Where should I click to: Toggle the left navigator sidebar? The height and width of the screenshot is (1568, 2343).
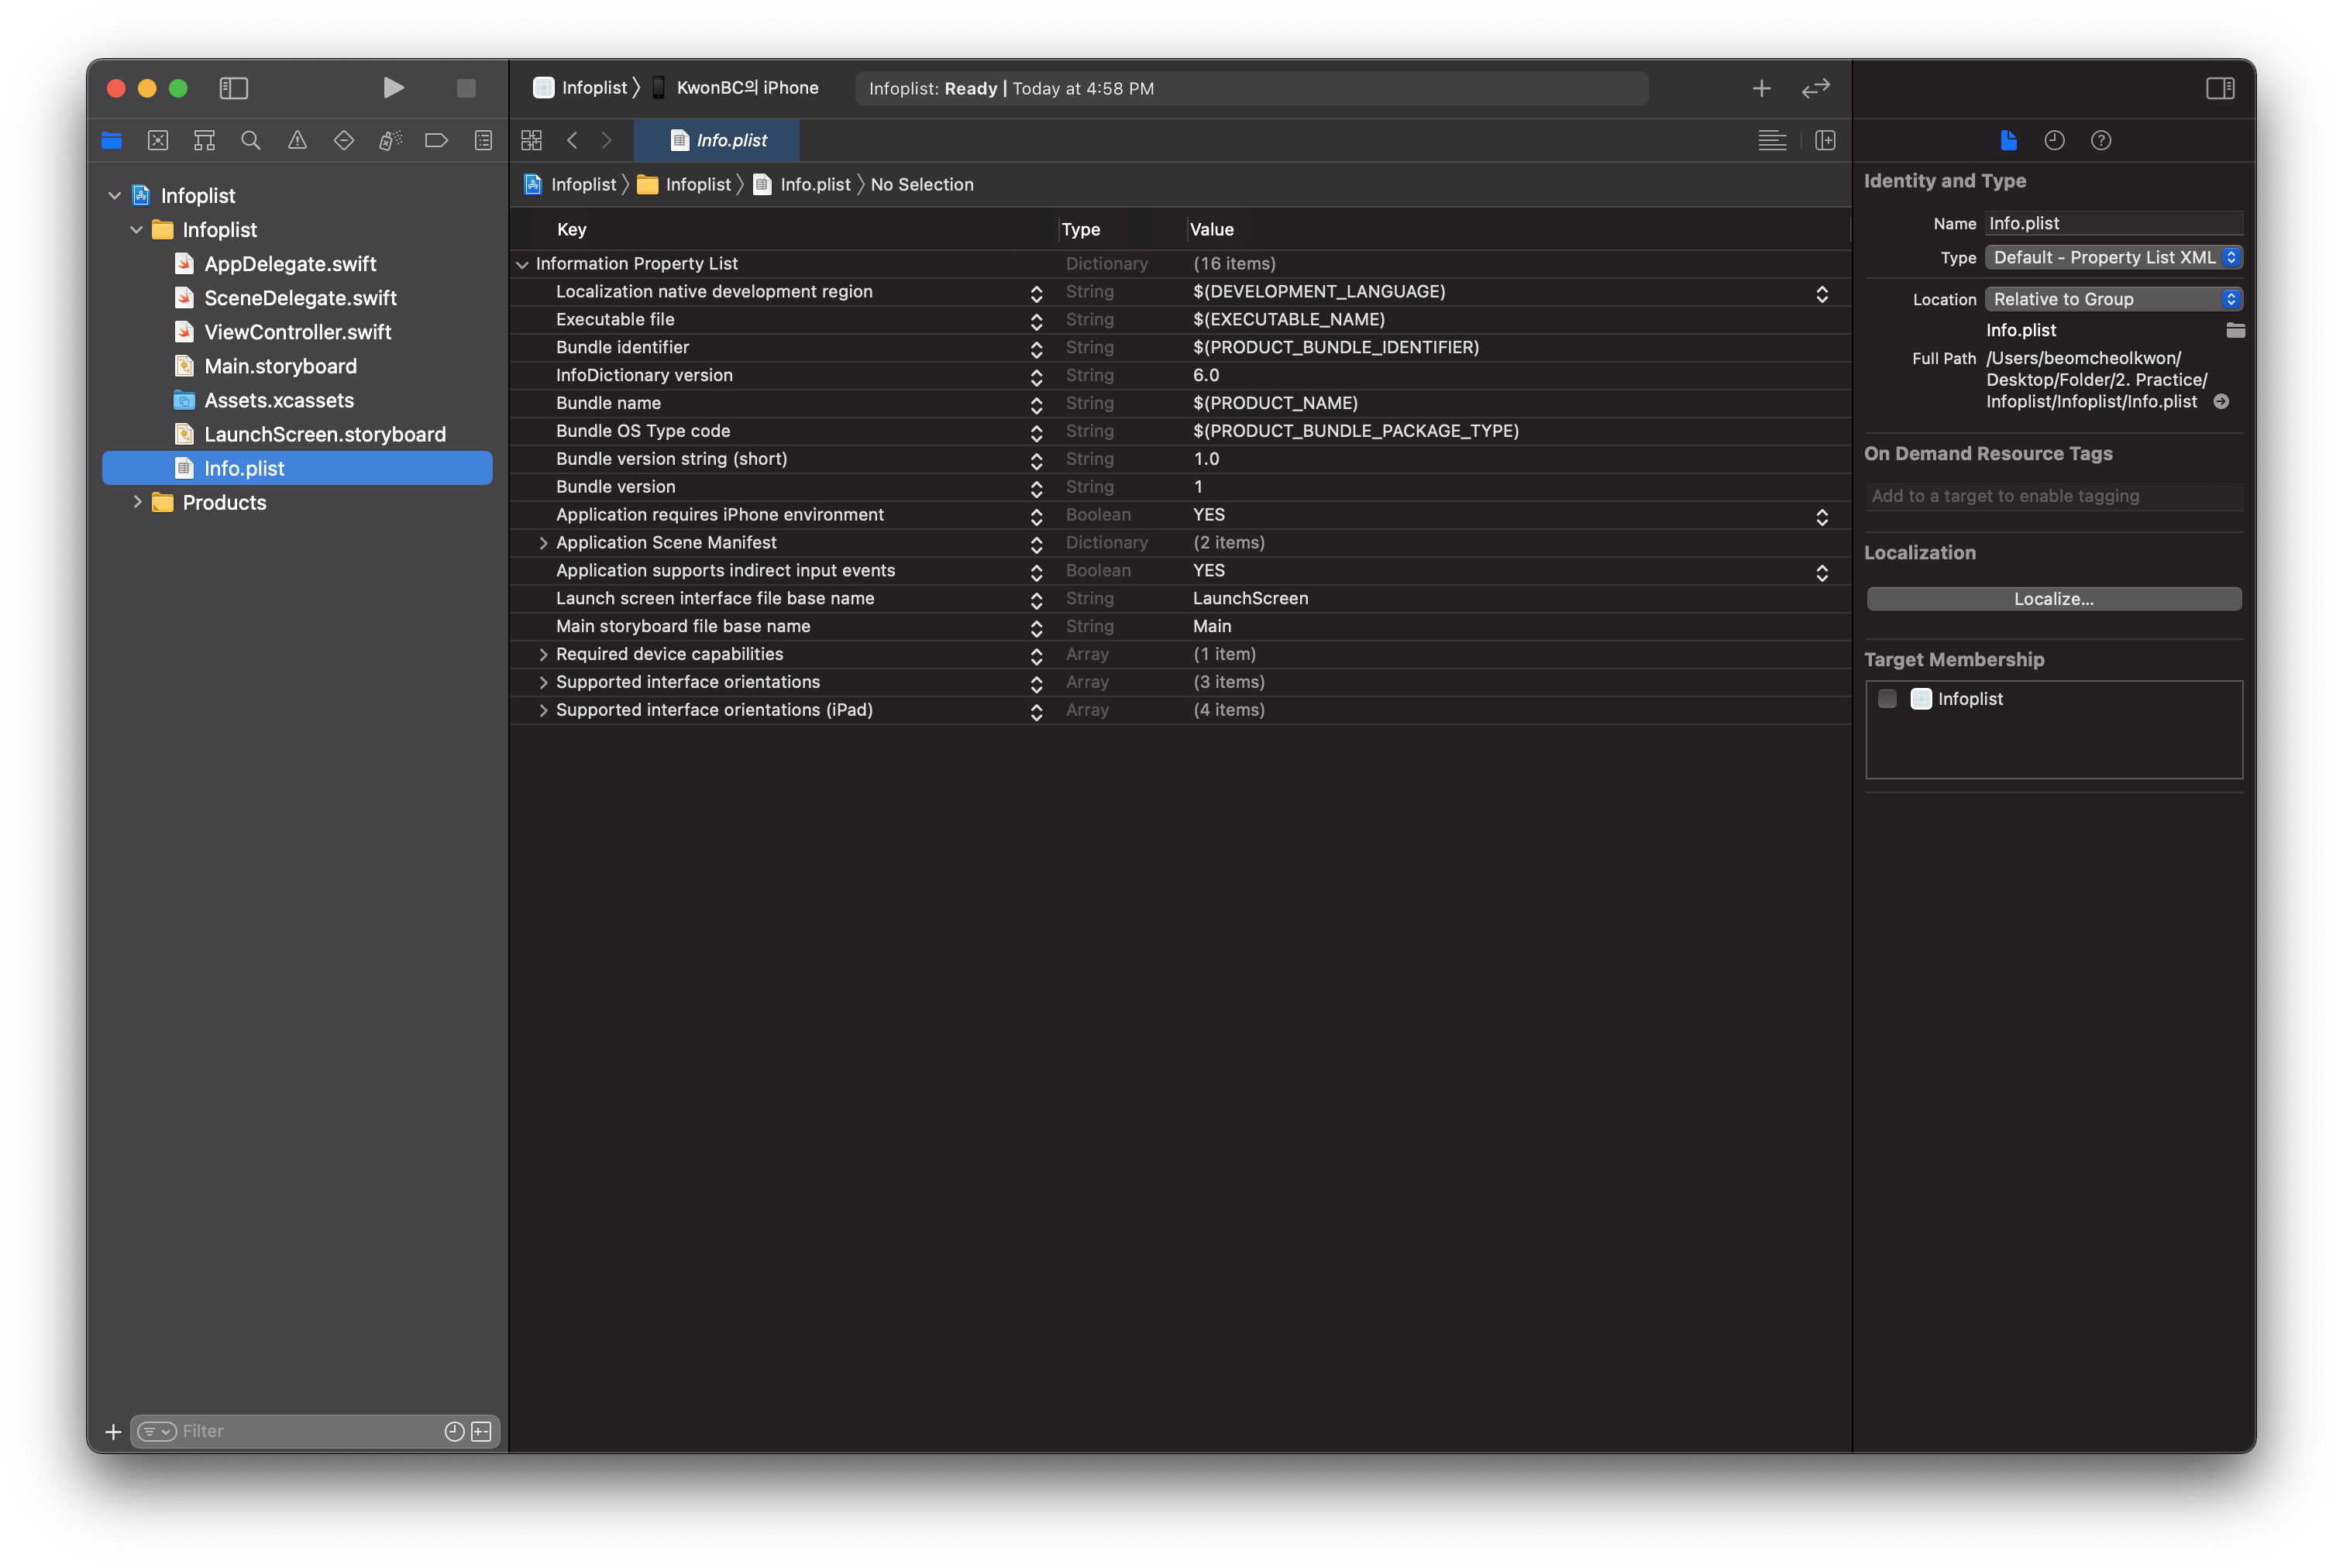click(x=233, y=88)
